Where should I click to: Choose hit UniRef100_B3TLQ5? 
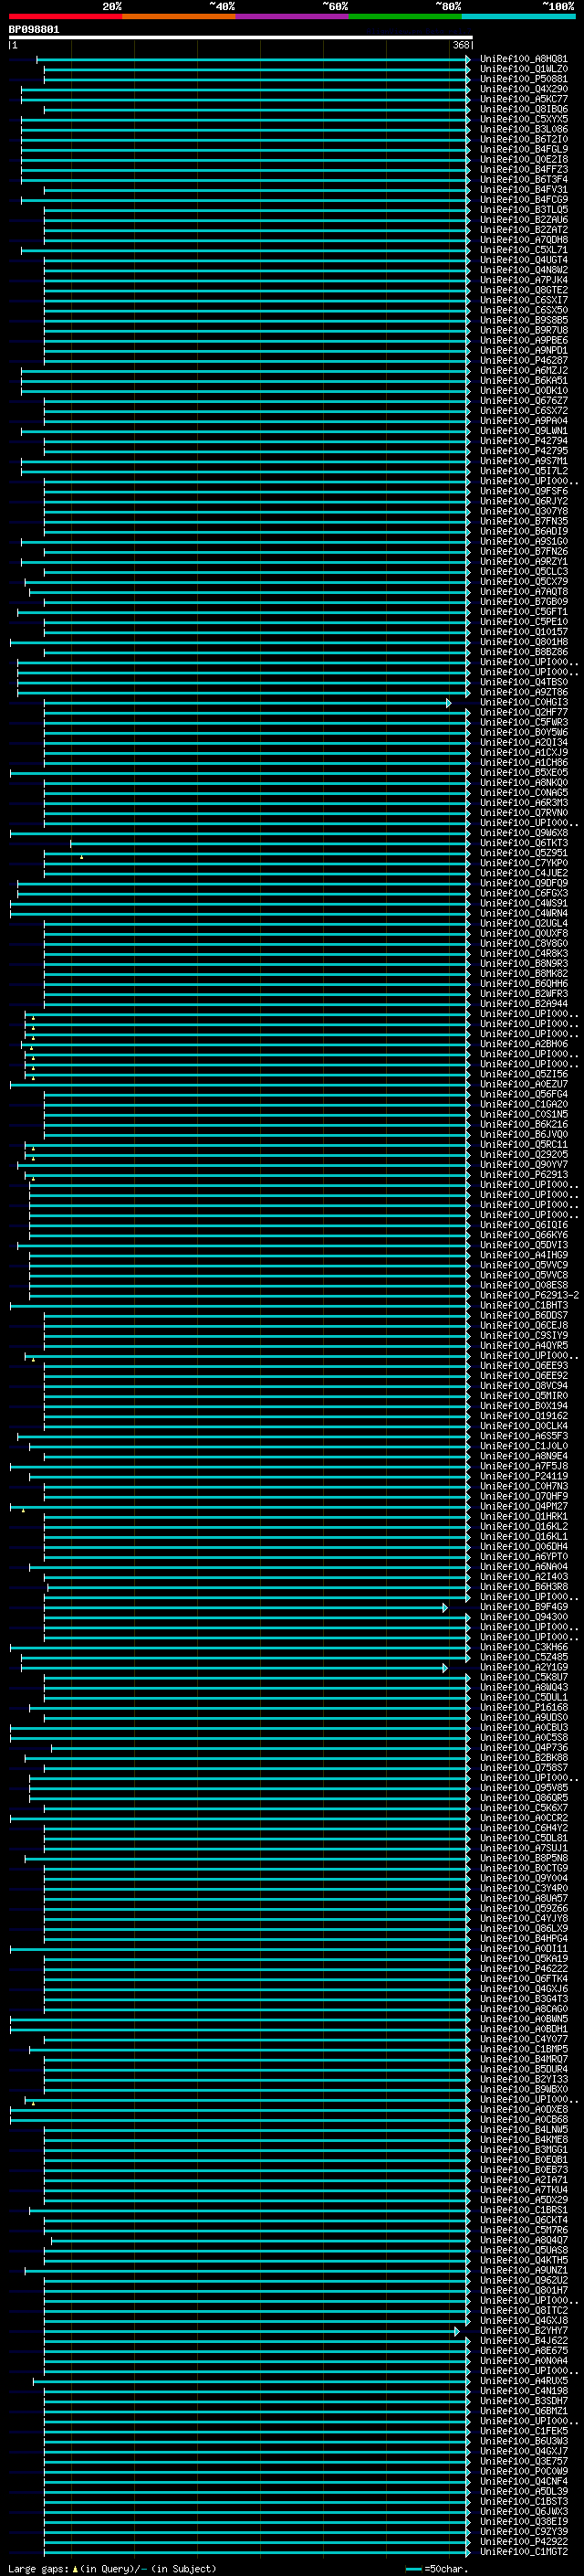523,209
